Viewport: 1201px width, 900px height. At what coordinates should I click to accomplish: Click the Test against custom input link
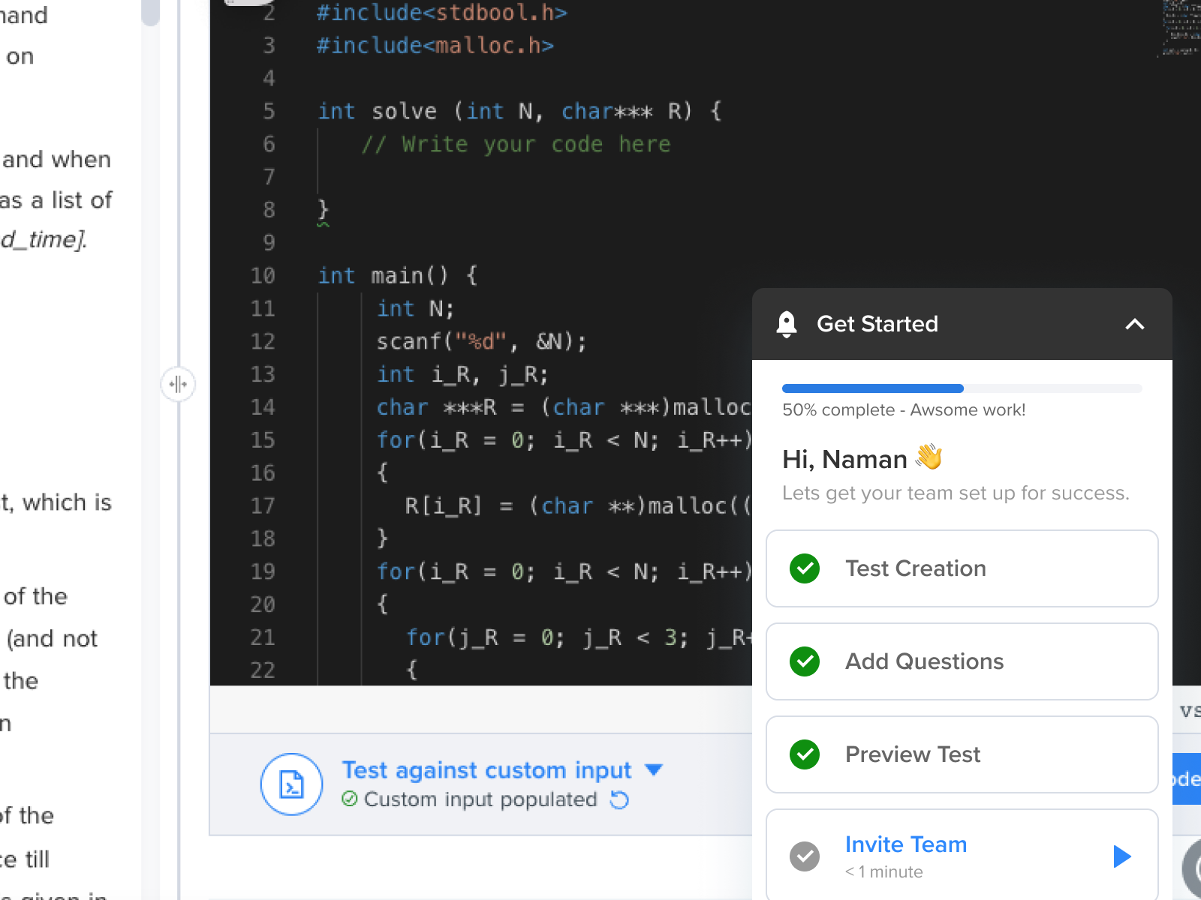[486, 769]
